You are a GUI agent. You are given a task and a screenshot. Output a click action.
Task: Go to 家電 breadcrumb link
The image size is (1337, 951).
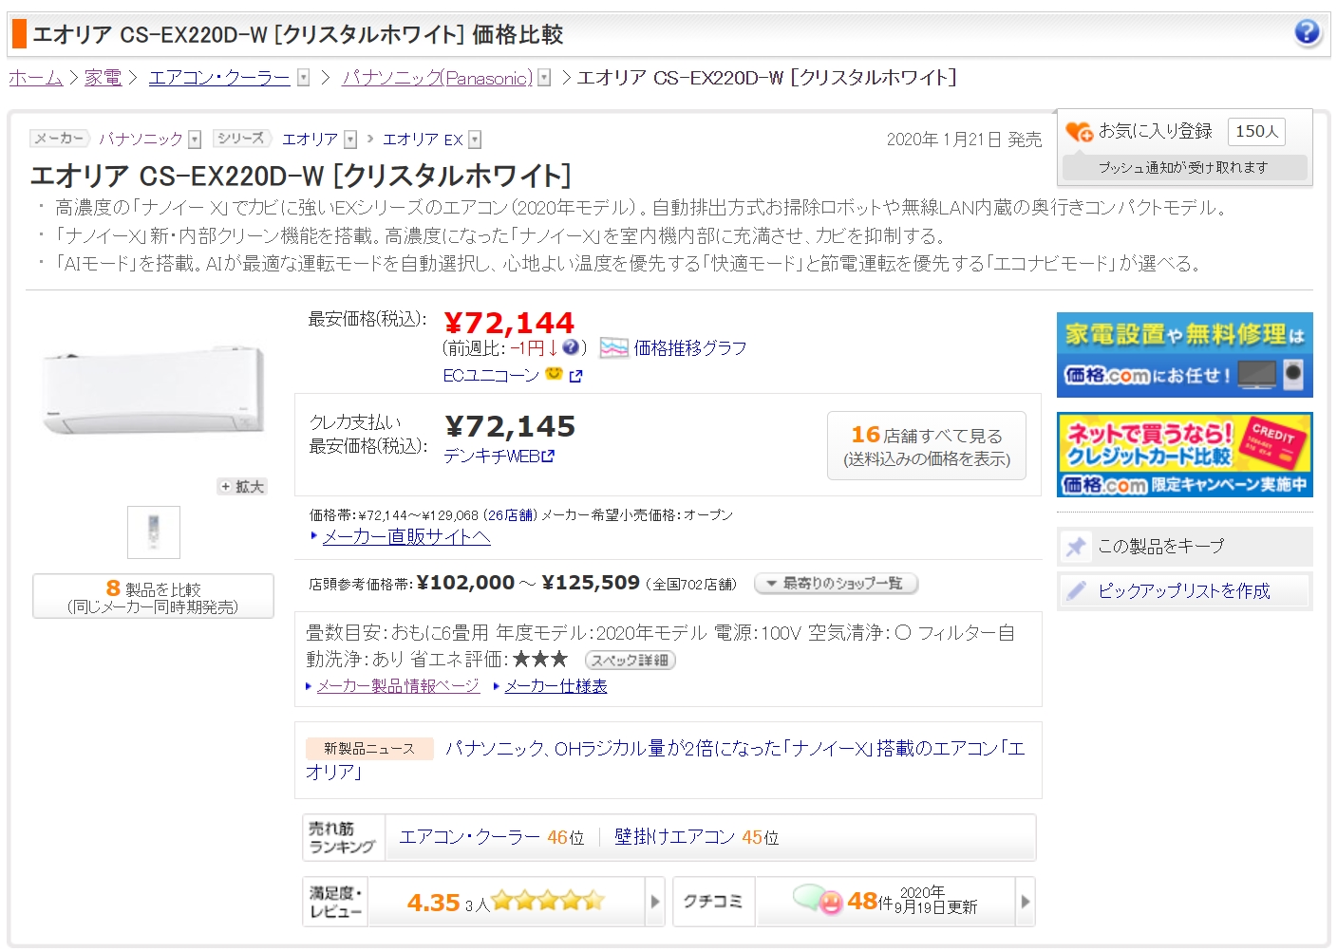coord(103,78)
